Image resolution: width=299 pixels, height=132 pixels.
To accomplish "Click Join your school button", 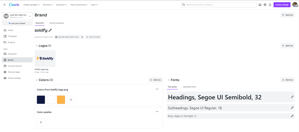I will (17, 23).
